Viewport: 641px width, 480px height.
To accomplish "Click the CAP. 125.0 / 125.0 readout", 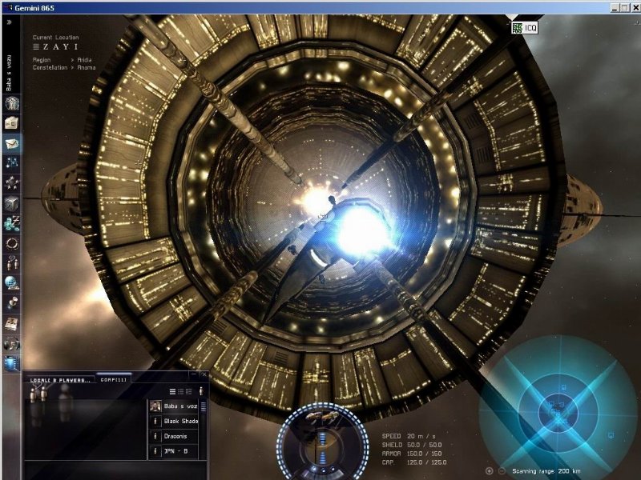I will [x=414, y=462].
